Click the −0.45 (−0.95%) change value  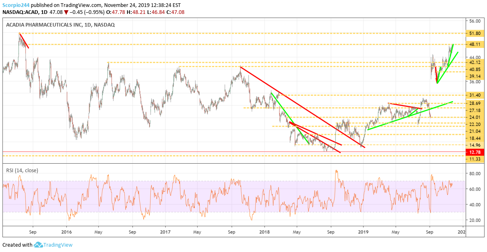(x=87, y=12)
